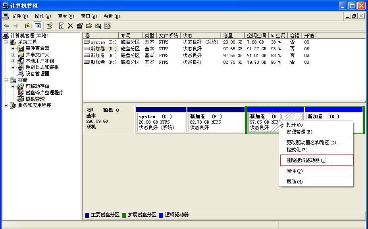Open the 文件(F) menu
The image size is (368, 229).
pyautogui.click(x=20, y=16)
